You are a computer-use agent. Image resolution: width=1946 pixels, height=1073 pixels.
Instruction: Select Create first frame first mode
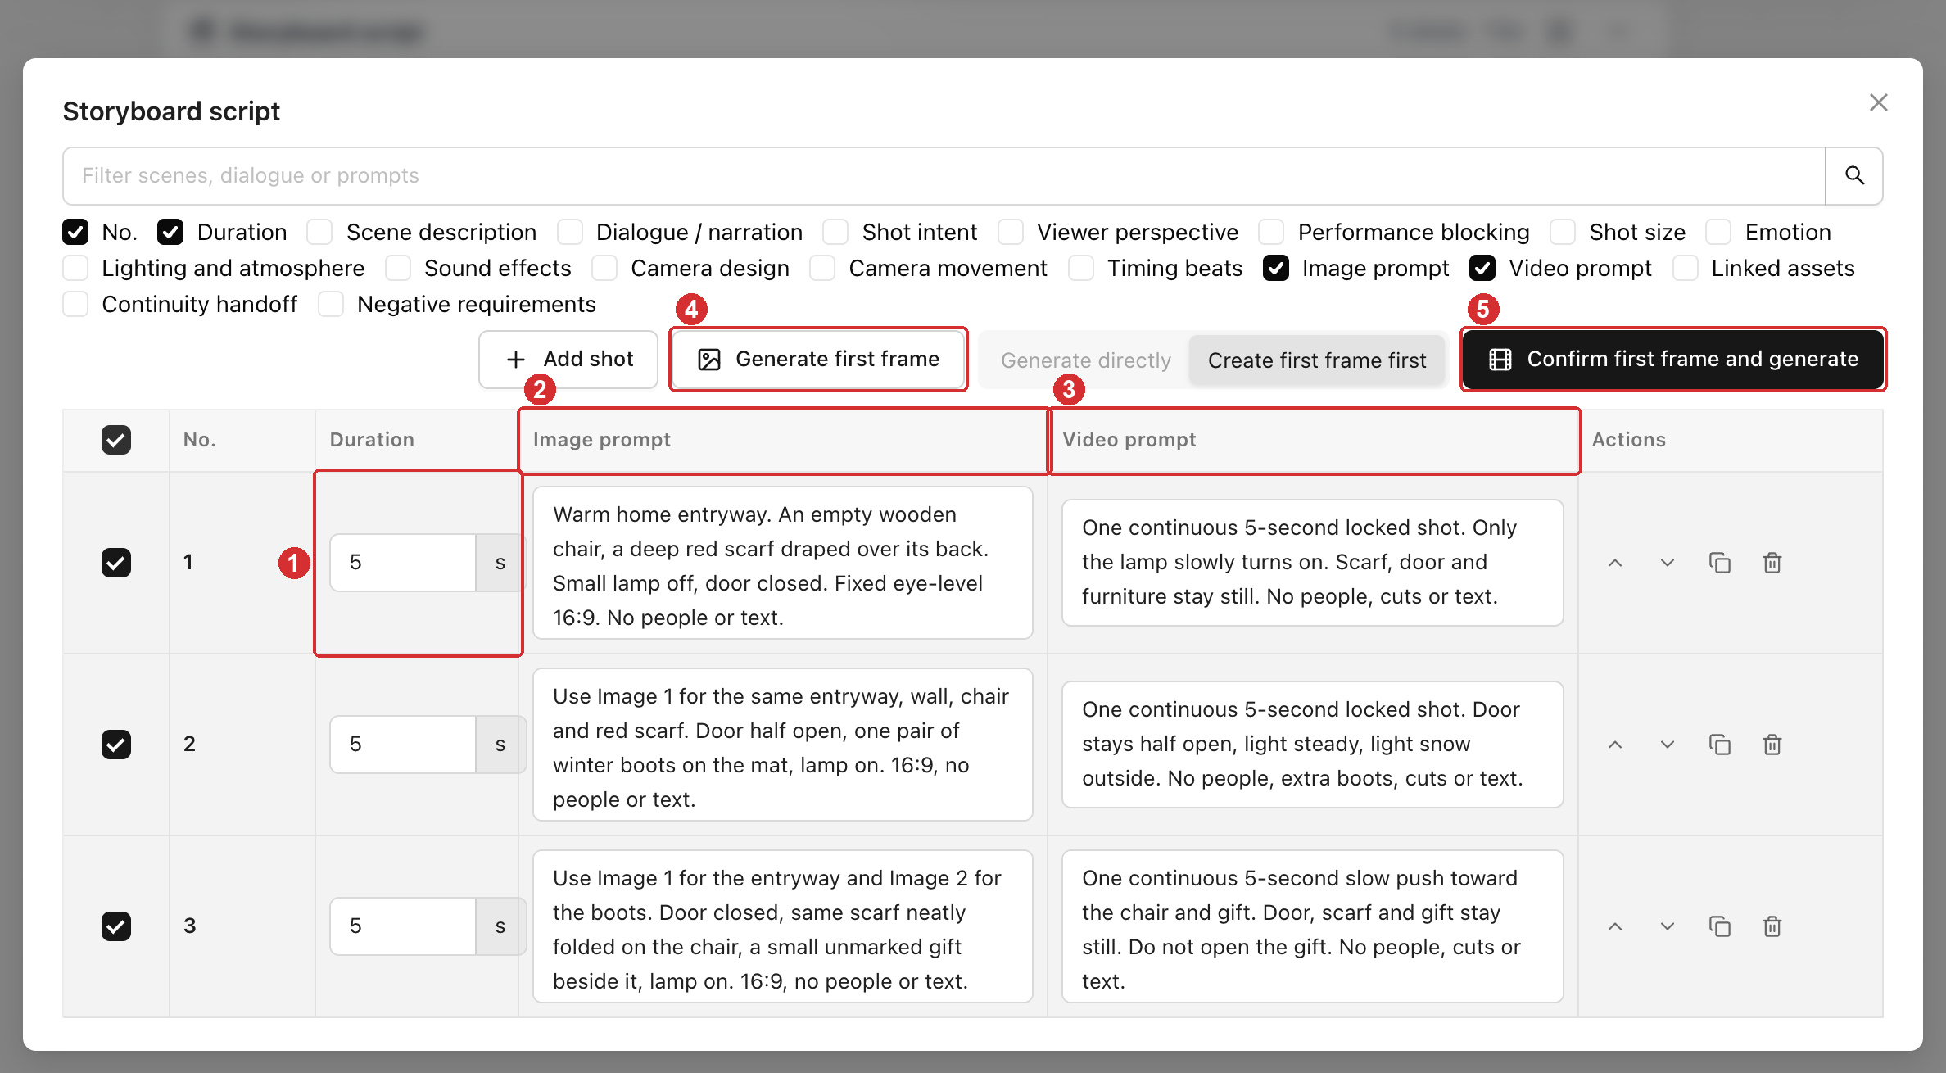(1317, 360)
